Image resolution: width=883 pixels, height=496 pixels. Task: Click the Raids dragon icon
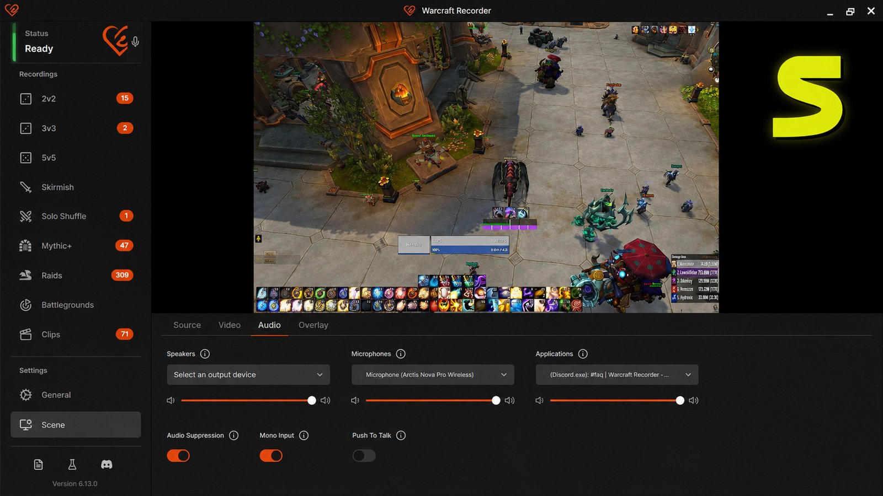pos(26,275)
